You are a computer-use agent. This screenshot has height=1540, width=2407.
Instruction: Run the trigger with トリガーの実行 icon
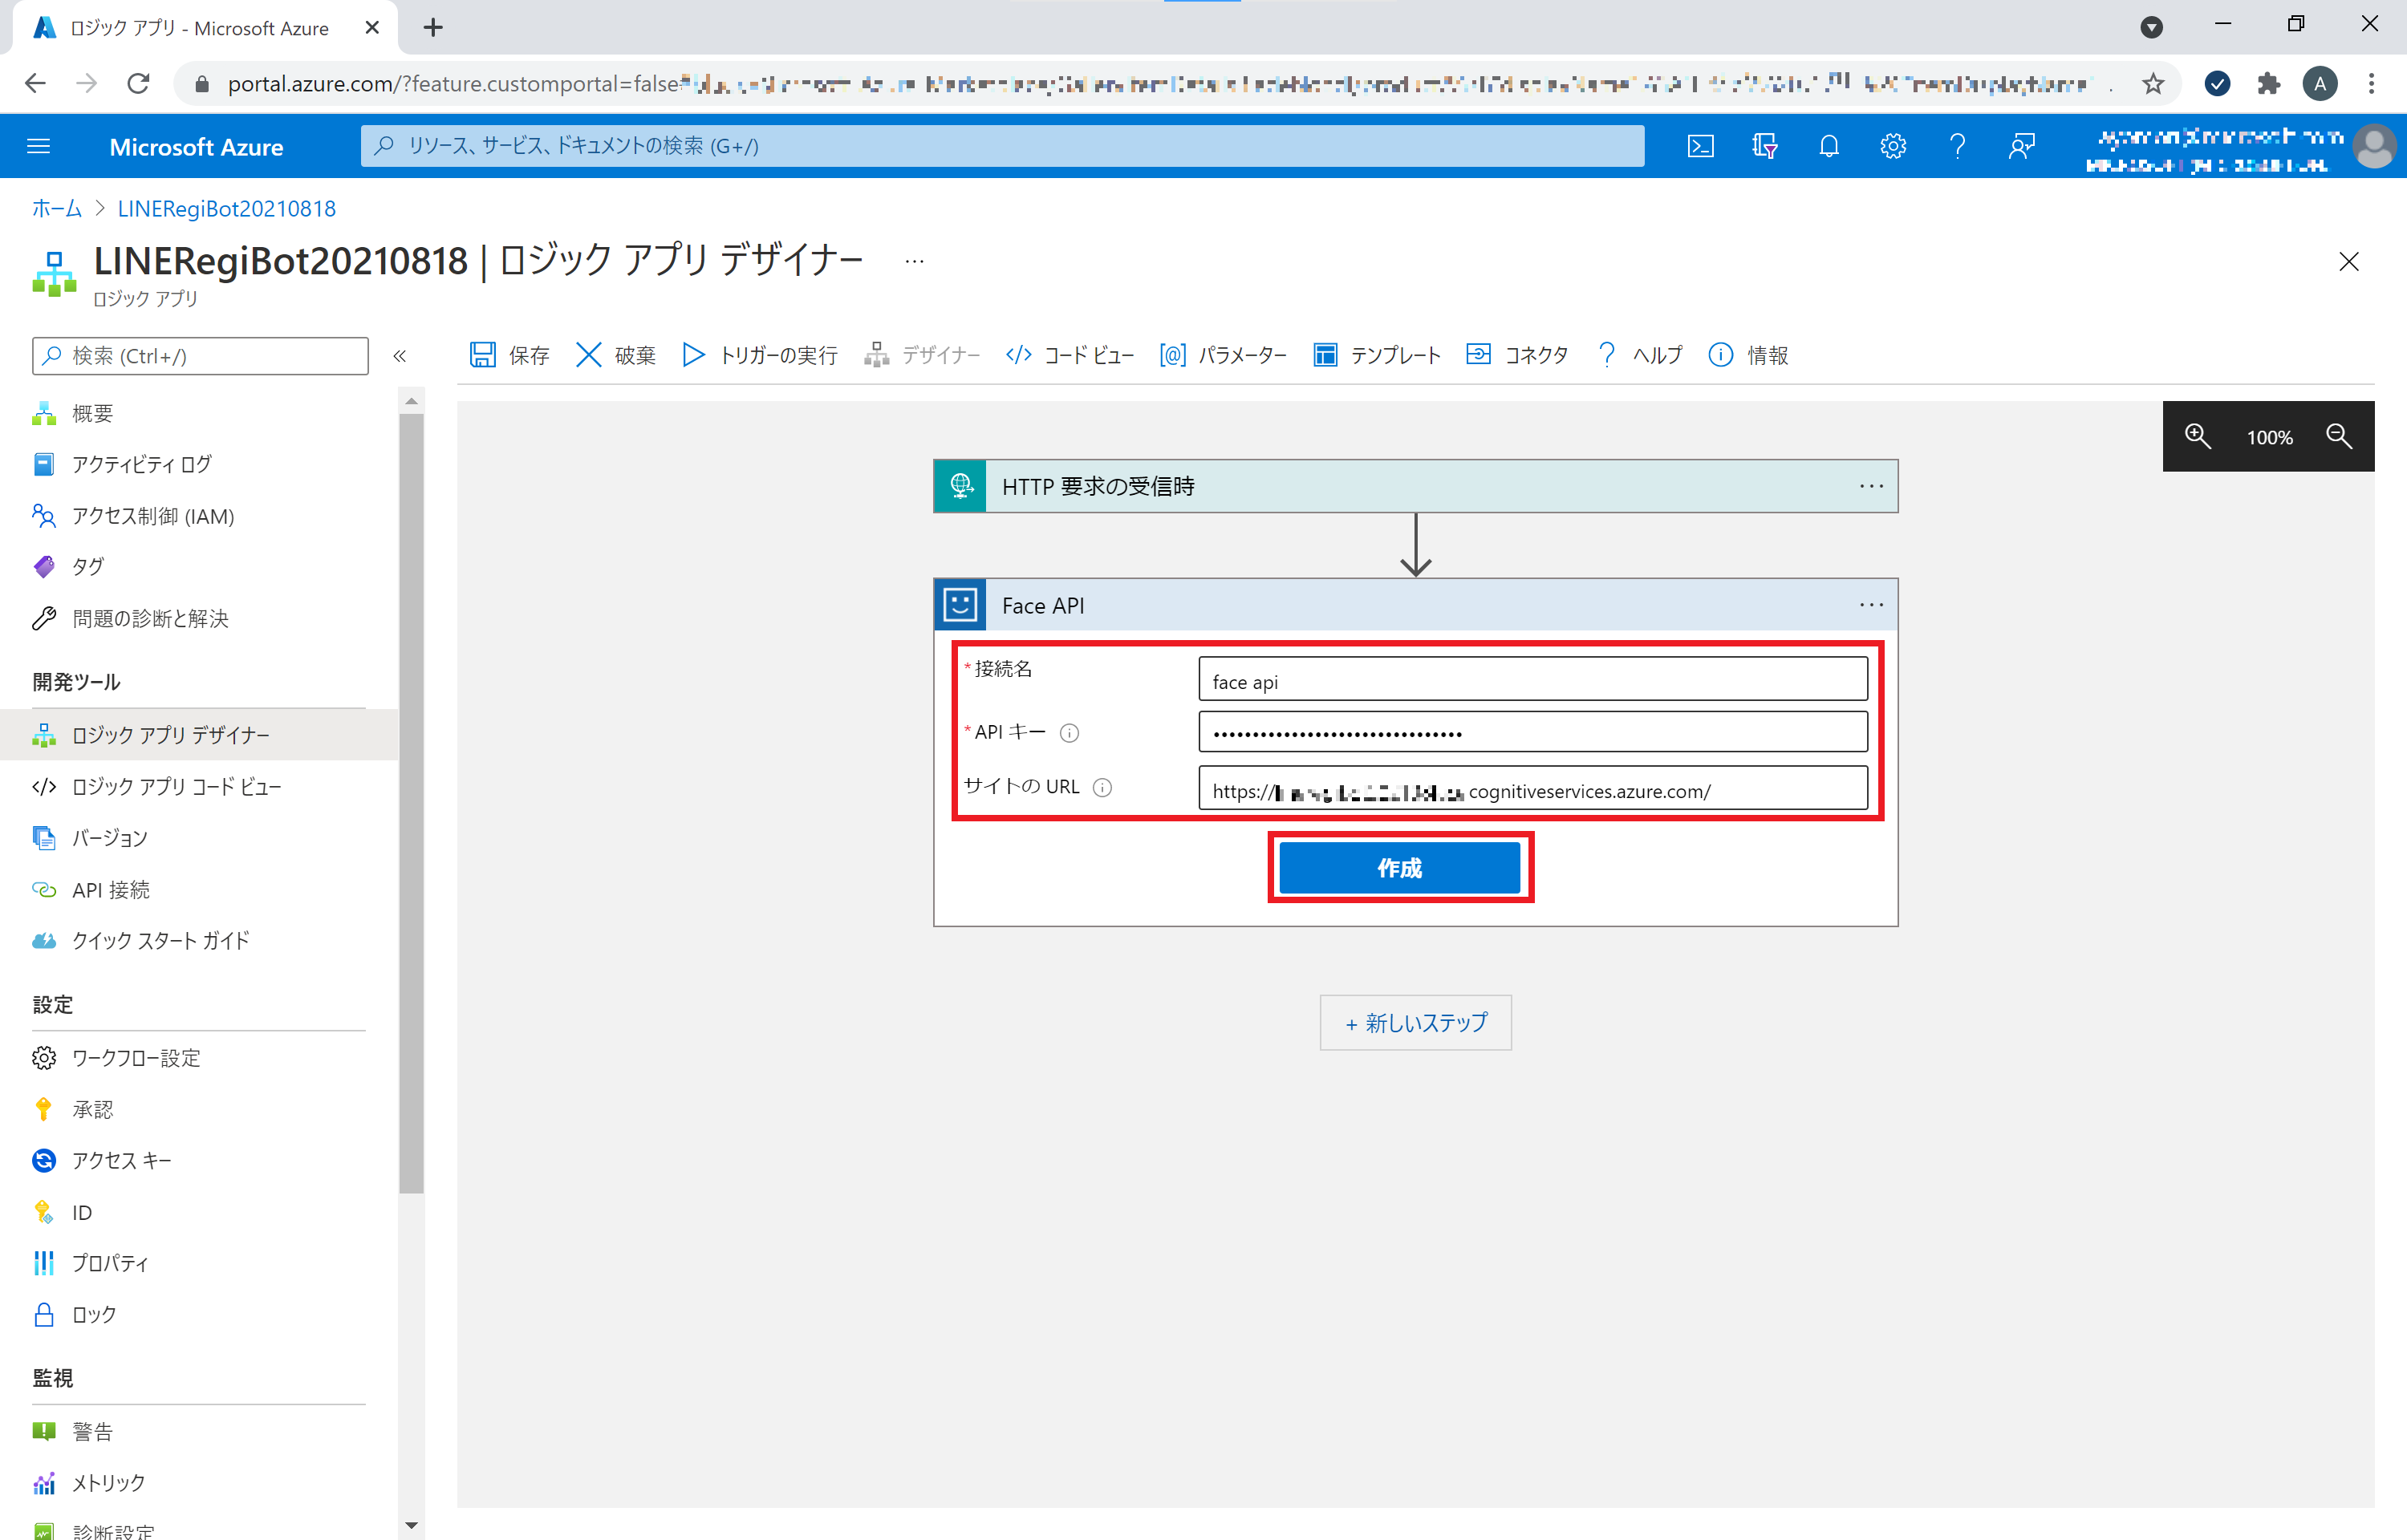click(x=694, y=355)
